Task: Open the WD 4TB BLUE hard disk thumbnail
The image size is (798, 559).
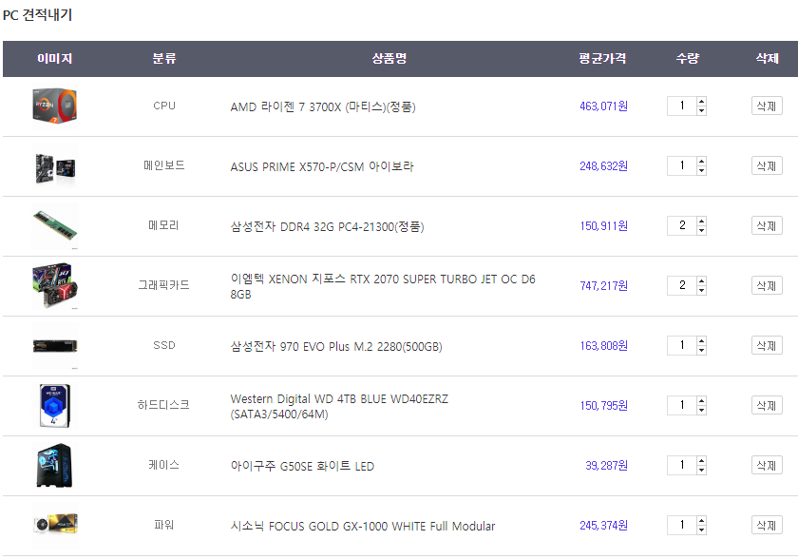Action: [55, 406]
